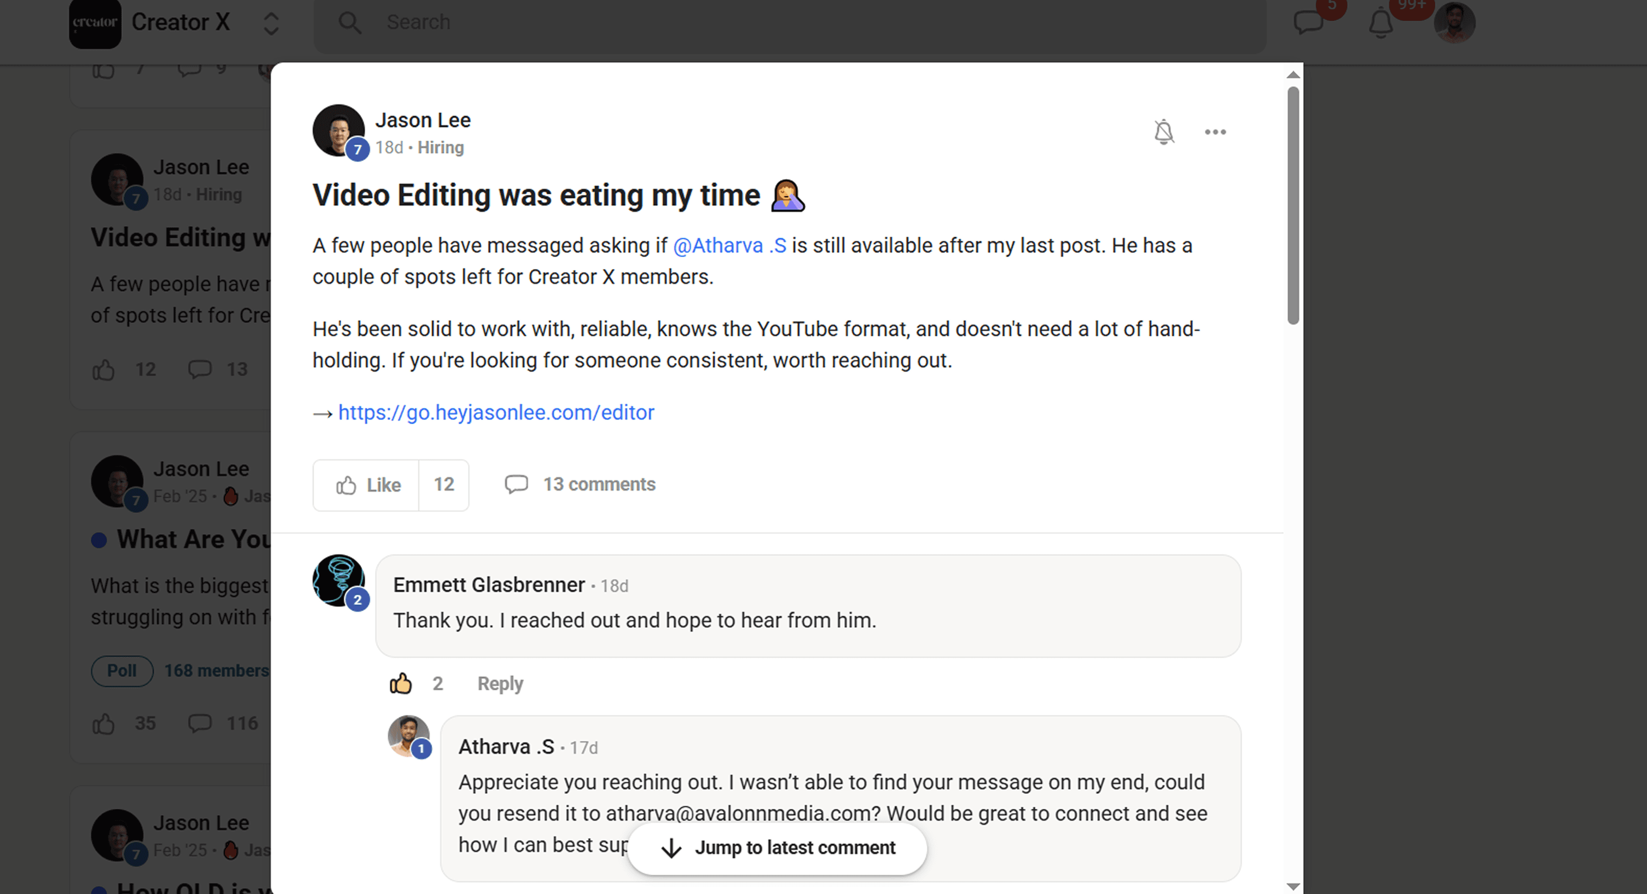Click the 13 comments speech bubble icon
This screenshot has width=1647, height=894.
click(516, 484)
